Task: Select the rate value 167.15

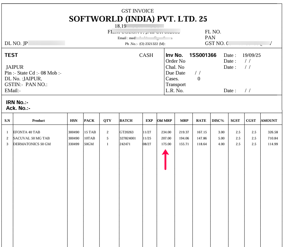Action: coord(201,132)
